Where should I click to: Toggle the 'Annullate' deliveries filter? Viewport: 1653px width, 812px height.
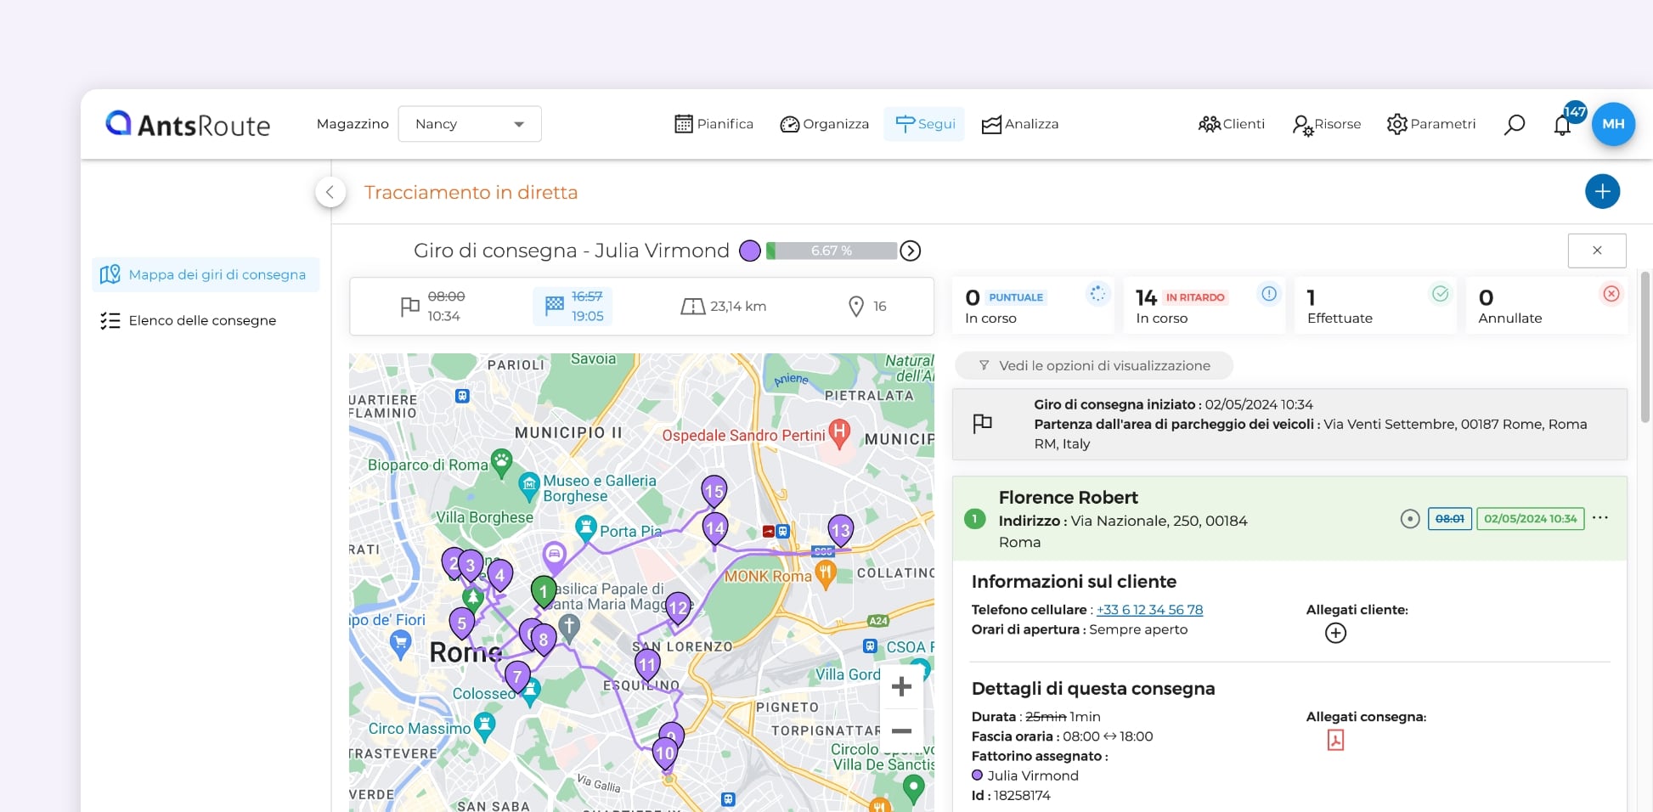coord(1546,306)
